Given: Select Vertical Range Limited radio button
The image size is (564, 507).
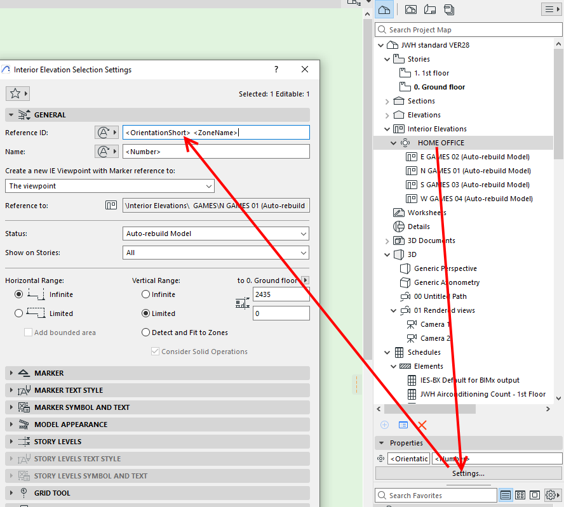Looking at the screenshot, I should 145,313.
